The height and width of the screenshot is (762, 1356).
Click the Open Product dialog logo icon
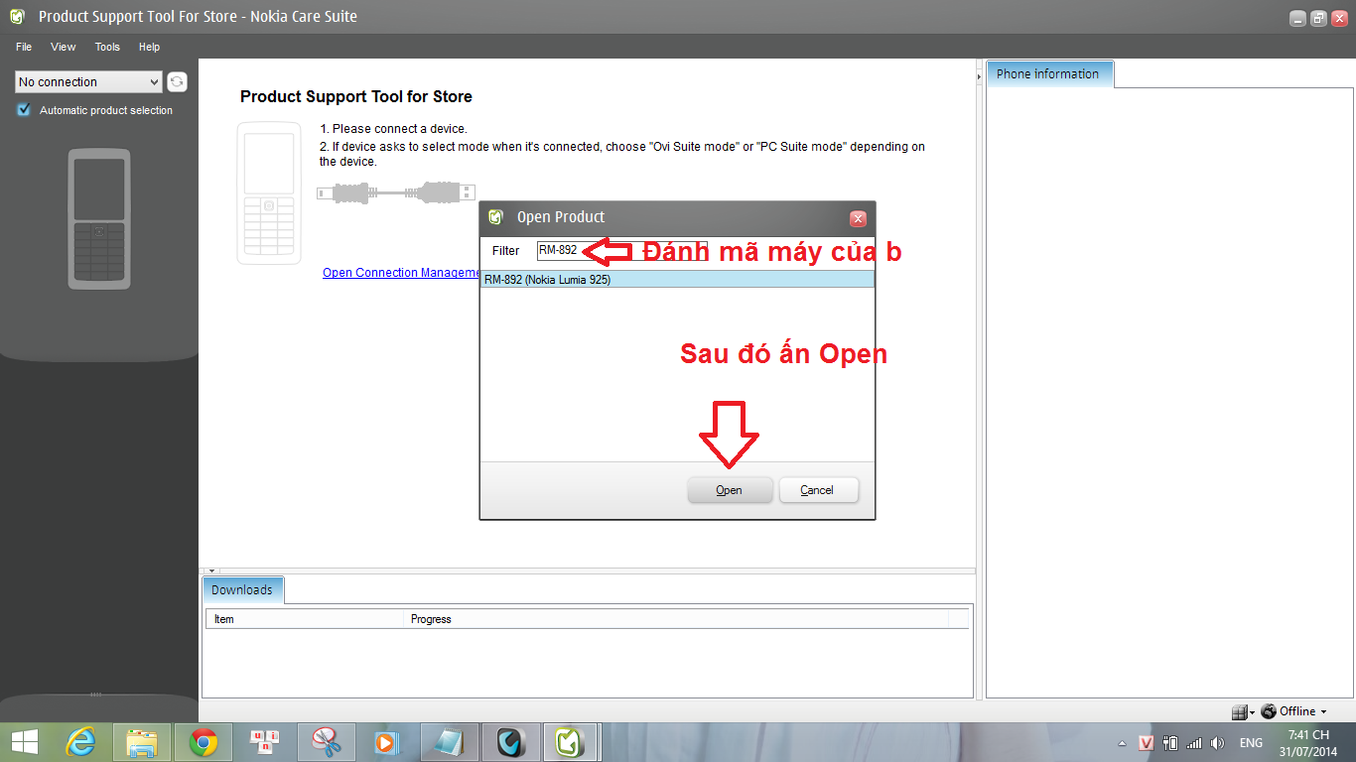[x=496, y=217]
